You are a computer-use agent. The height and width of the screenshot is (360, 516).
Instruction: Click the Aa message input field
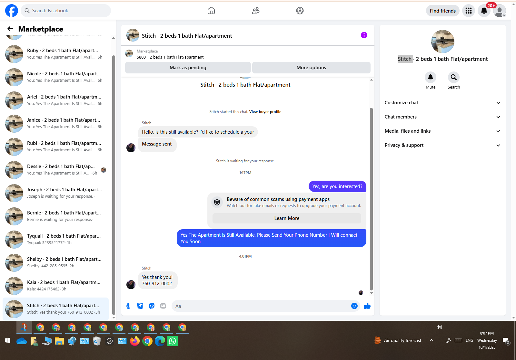(x=261, y=306)
